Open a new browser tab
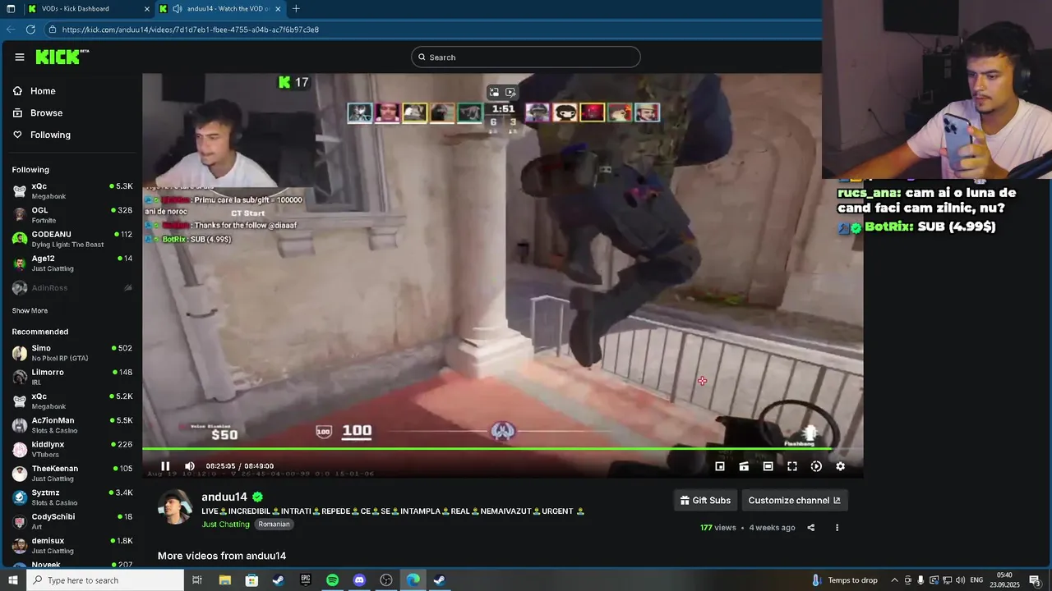The width and height of the screenshot is (1052, 591). point(296,9)
